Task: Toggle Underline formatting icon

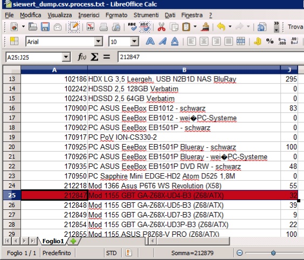Action: click(175, 42)
